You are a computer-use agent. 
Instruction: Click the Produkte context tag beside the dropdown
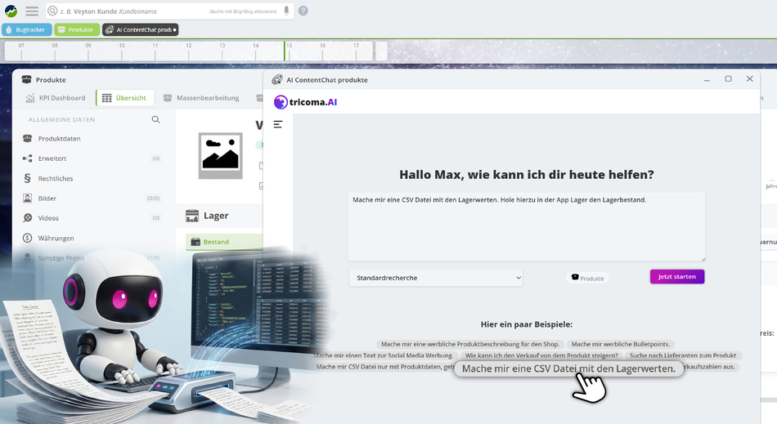point(588,278)
